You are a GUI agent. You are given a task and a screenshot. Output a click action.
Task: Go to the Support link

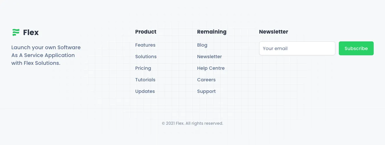(x=206, y=91)
